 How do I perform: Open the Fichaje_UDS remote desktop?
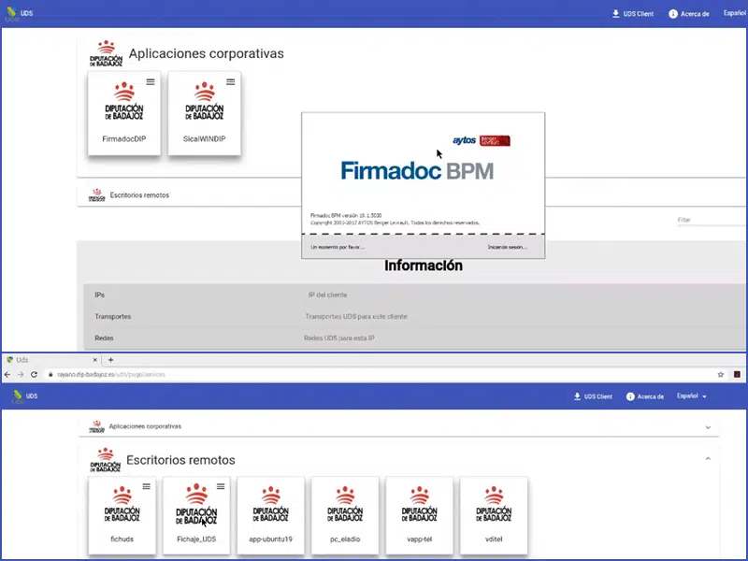click(196, 514)
